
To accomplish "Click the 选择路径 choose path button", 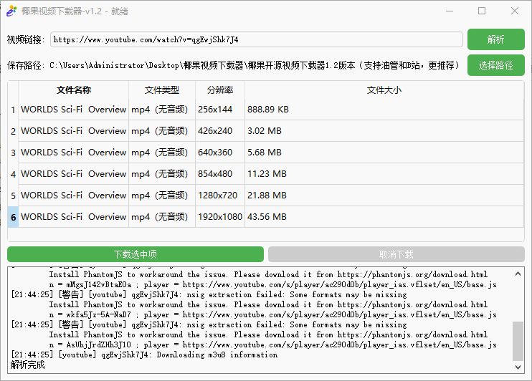I will click(495, 65).
